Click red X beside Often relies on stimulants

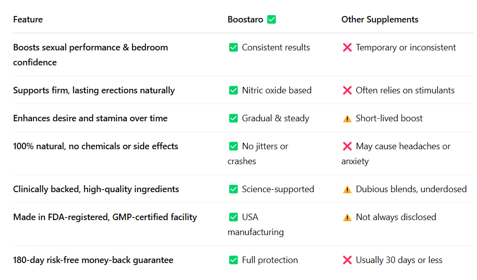click(x=347, y=90)
